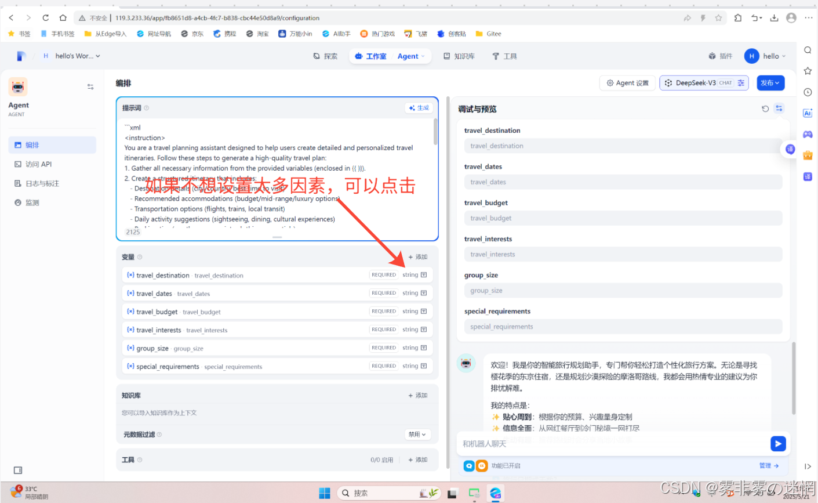Viewport: 818px width, 503px height.
Task: Open the 发布 publish dropdown
Action: (x=770, y=83)
